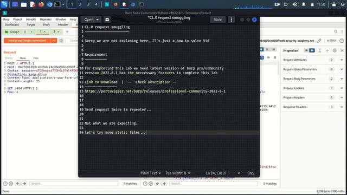347x195 pixels.
Task: Switch to workspace 4
Action: point(97,4)
